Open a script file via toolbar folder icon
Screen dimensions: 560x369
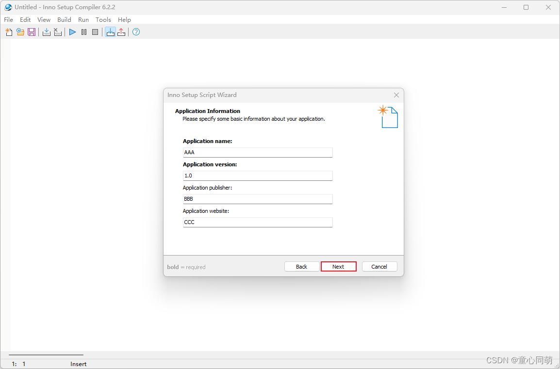[20, 32]
